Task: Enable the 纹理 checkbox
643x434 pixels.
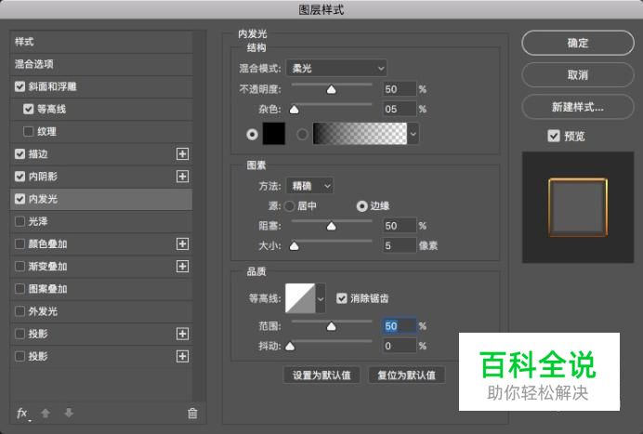Action: tap(28, 131)
